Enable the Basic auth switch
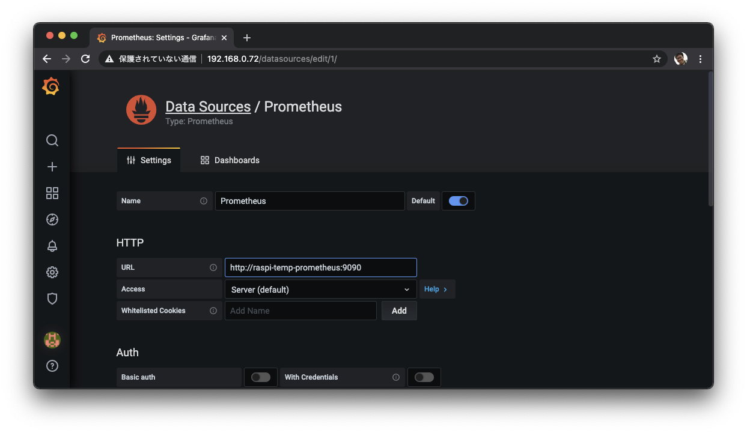This screenshot has width=747, height=433. click(x=261, y=377)
